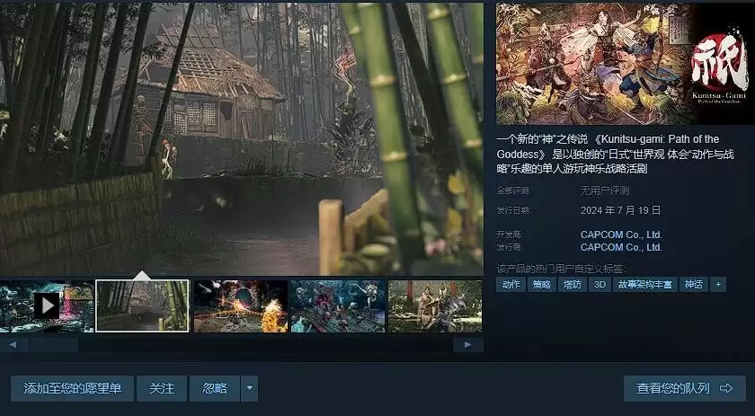
Task: Click 添加至您的愿望单 button
Action: click(x=72, y=388)
